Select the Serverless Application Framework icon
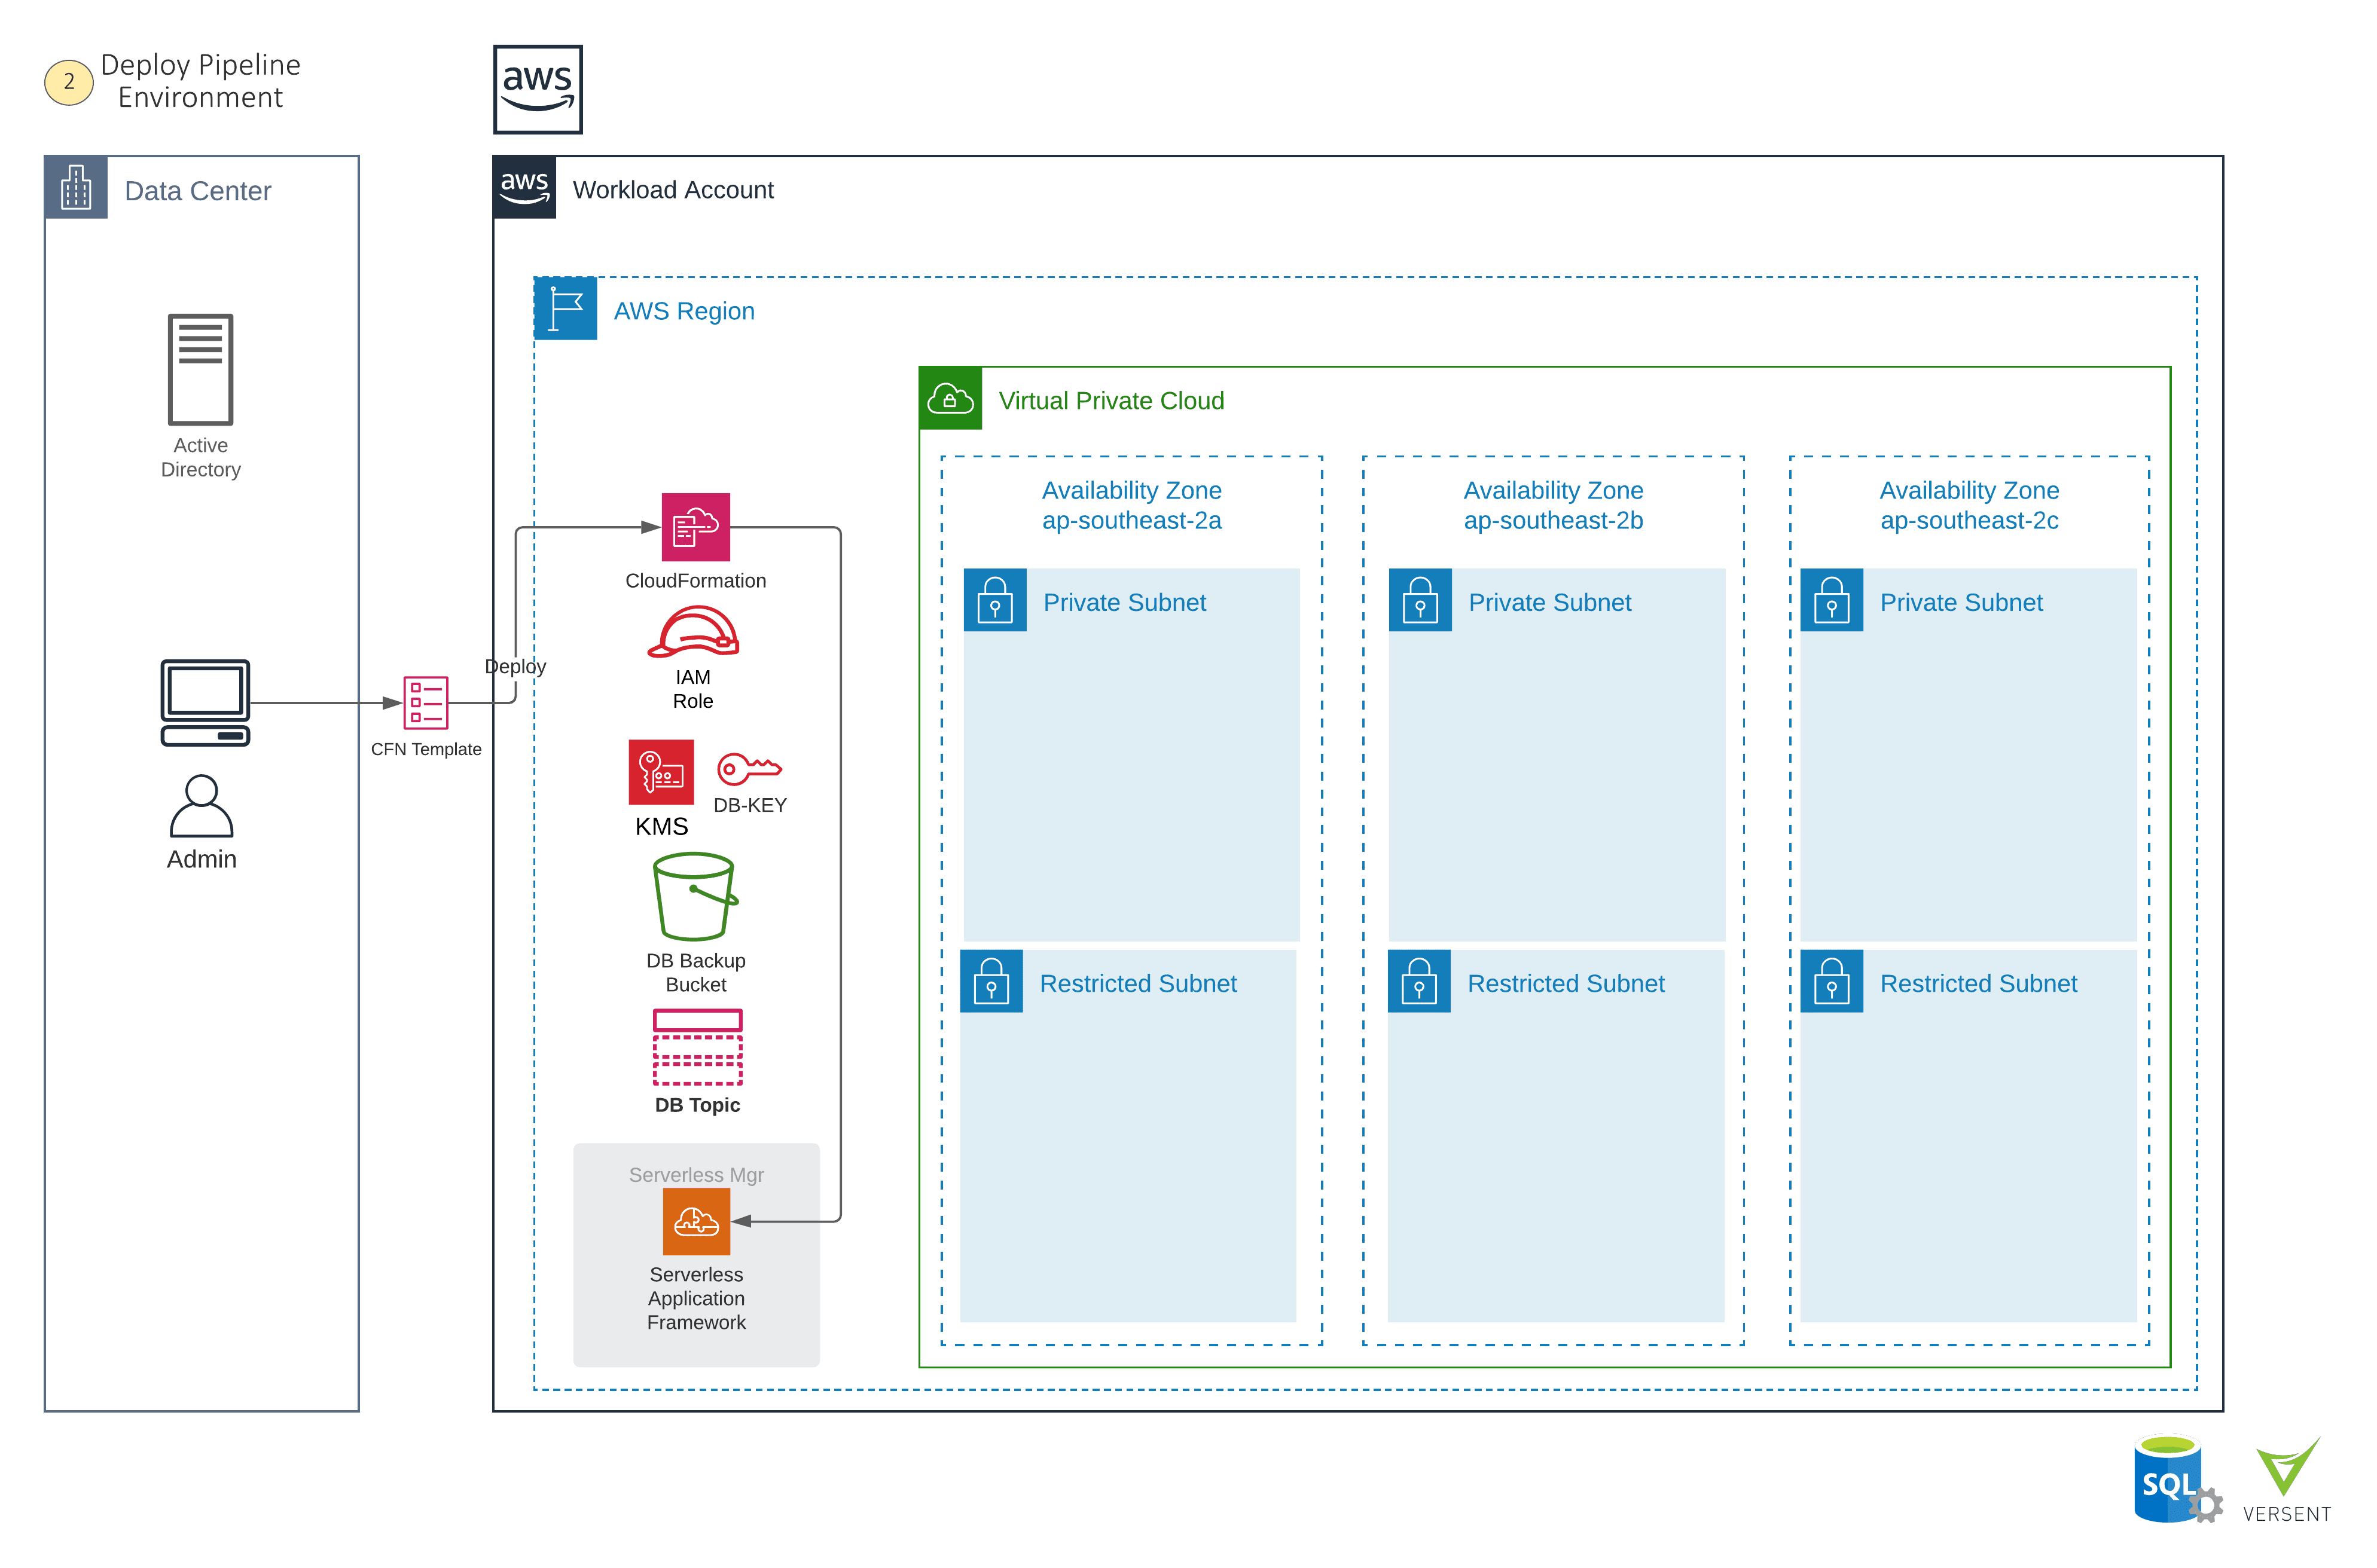Image resolution: width=2377 pixels, height=1568 pixels. [696, 1221]
